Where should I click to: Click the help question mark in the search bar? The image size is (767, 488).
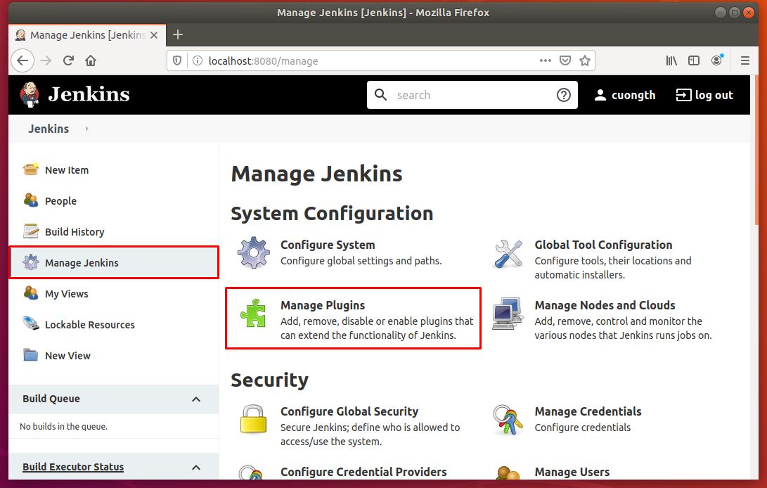coord(563,94)
